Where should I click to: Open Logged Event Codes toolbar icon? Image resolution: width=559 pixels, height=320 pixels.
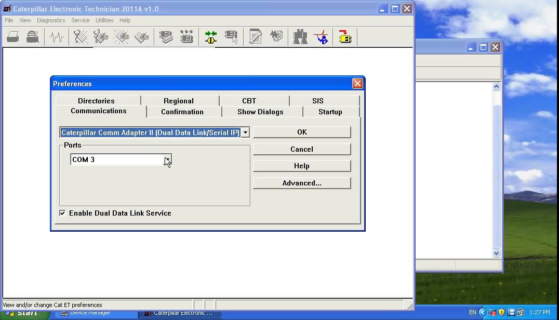(142, 37)
